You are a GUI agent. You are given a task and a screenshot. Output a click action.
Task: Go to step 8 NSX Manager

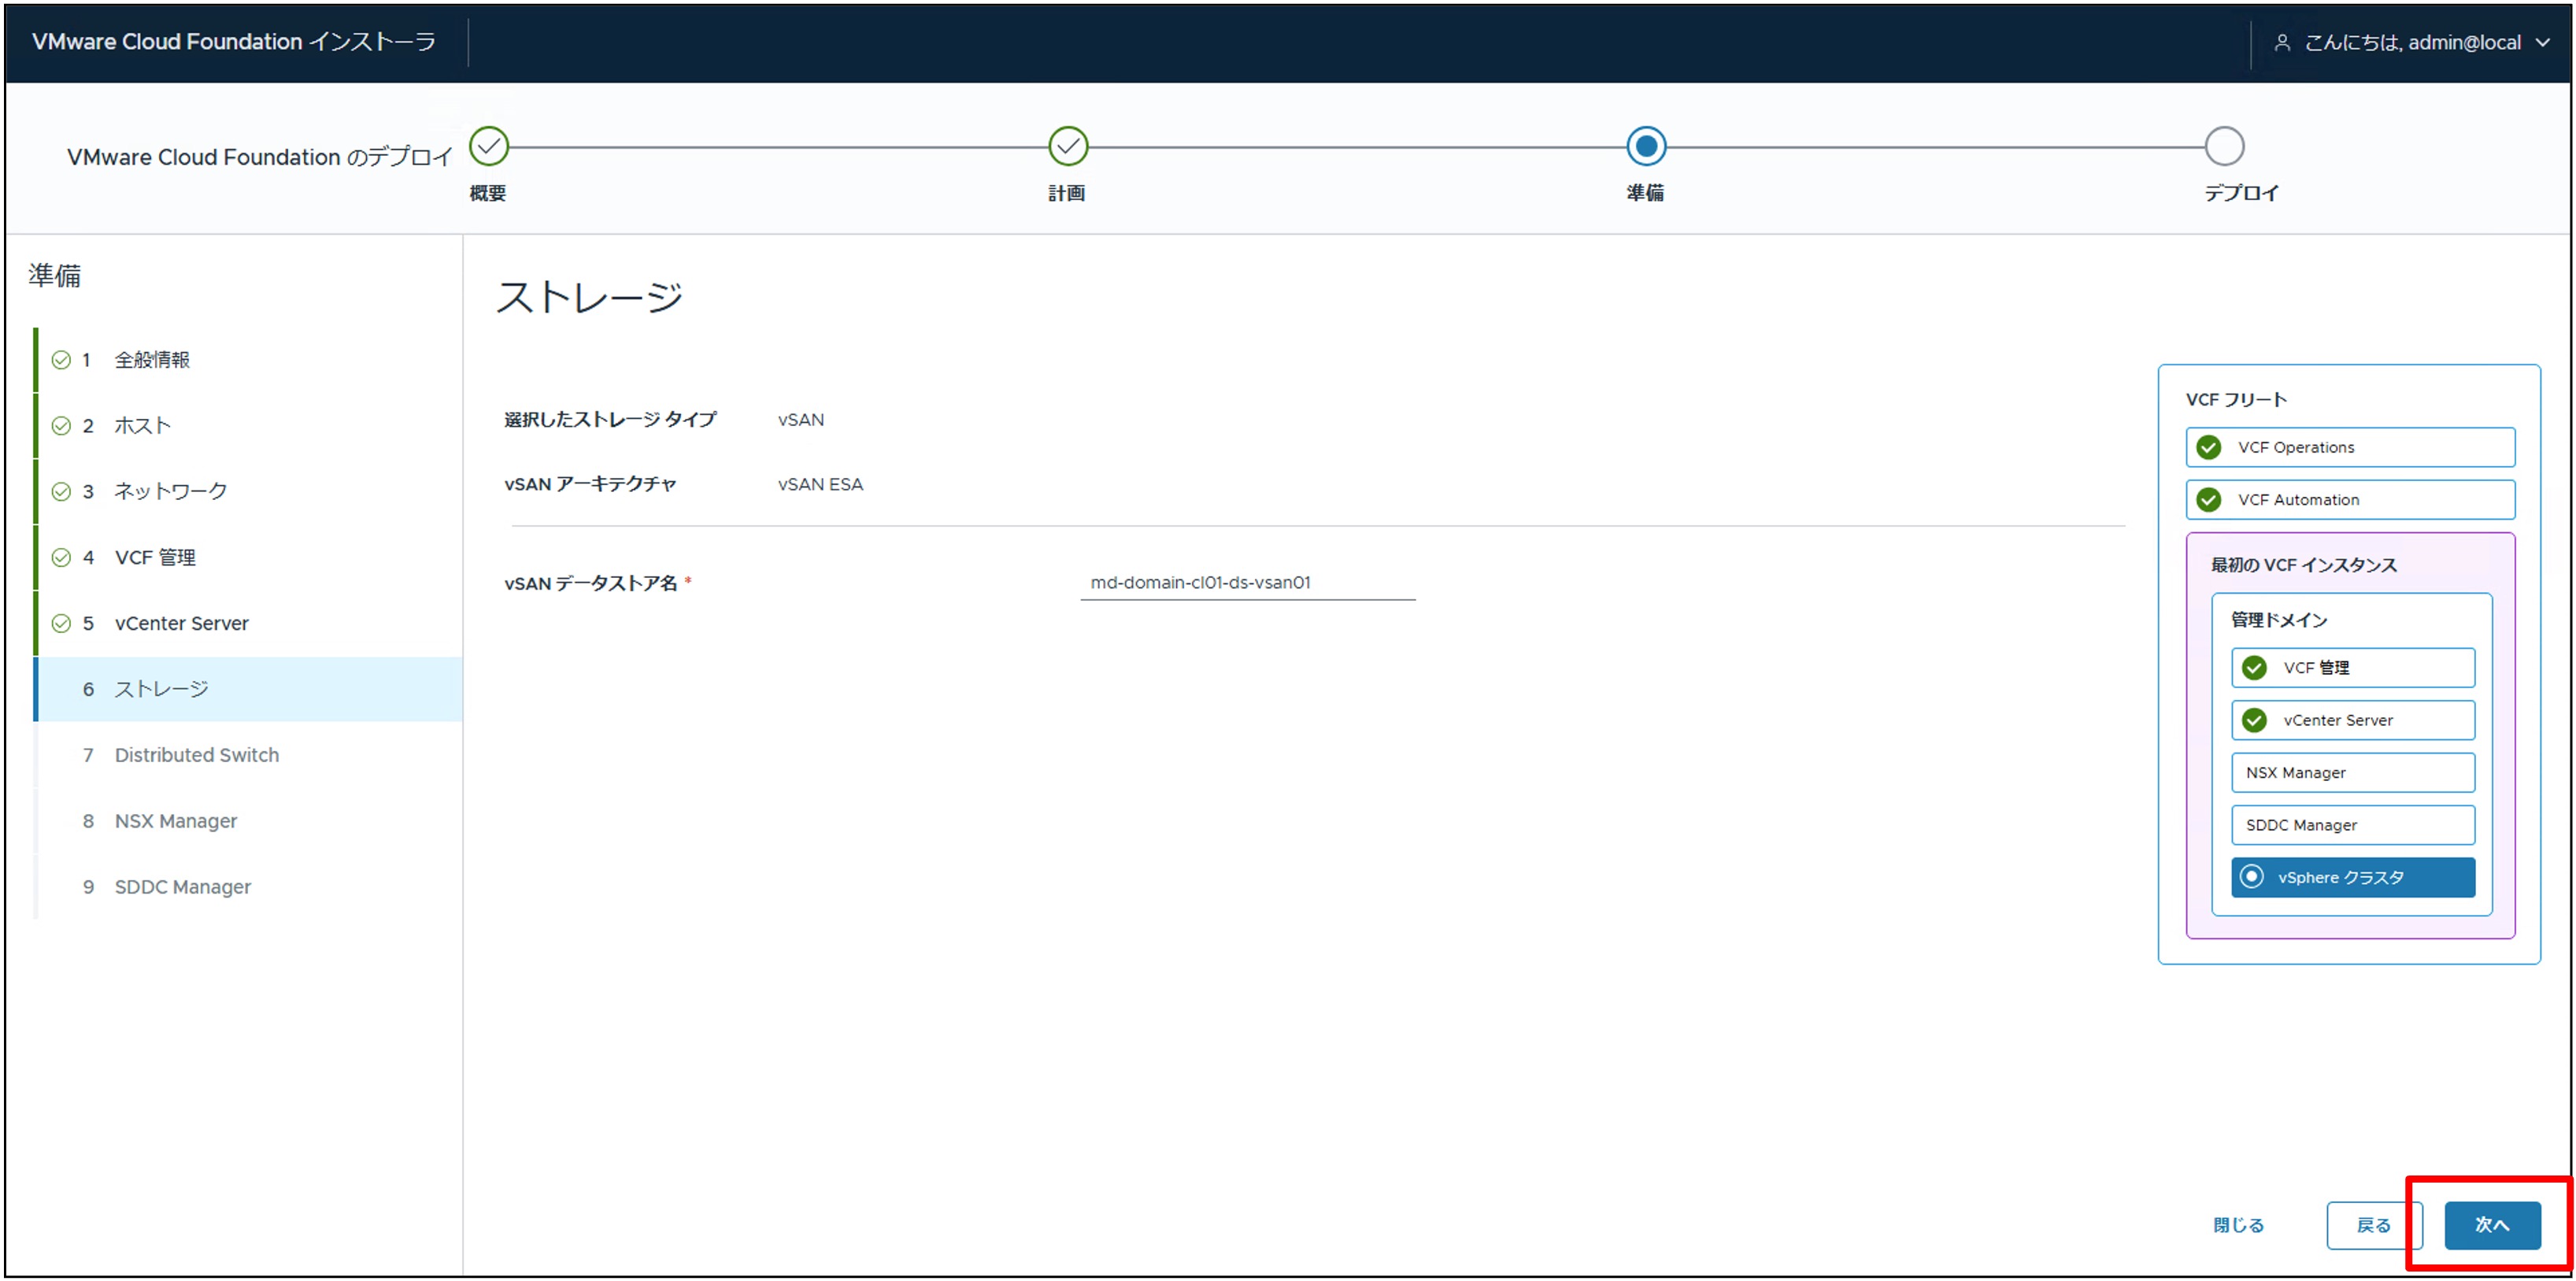tap(248, 822)
